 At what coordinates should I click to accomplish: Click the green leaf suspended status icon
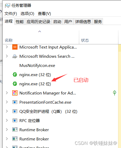point(114,93)
